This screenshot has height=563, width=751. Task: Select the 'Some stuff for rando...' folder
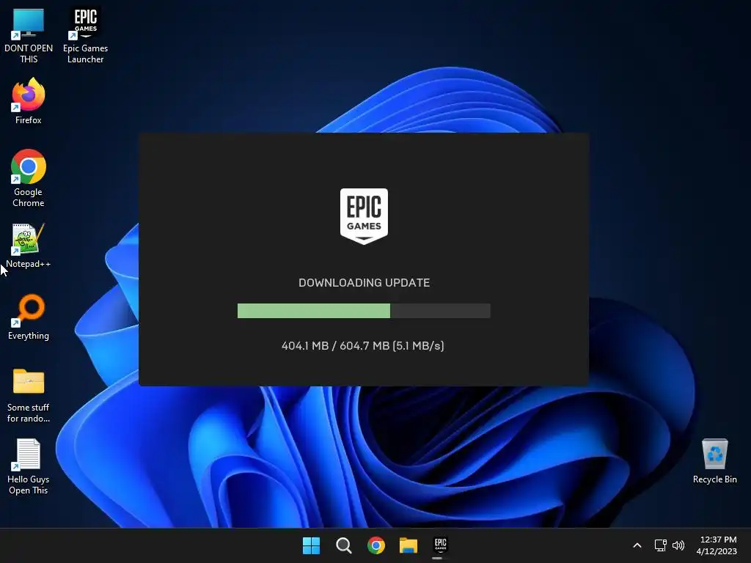tap(29, 395)
